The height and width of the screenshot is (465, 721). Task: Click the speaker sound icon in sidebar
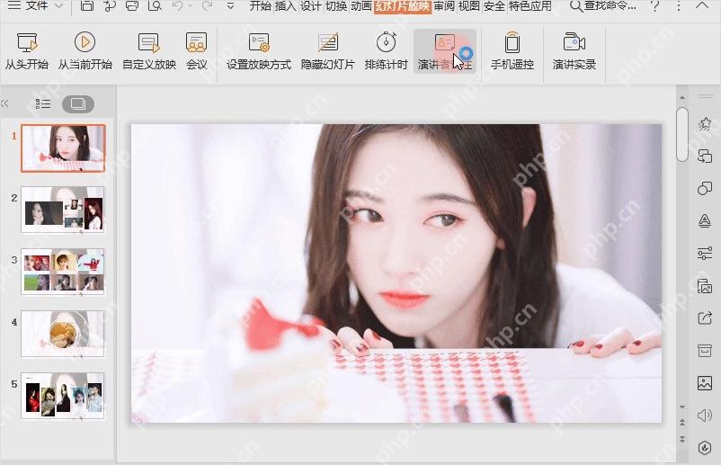pyautogui.click(x=705, y=416)
